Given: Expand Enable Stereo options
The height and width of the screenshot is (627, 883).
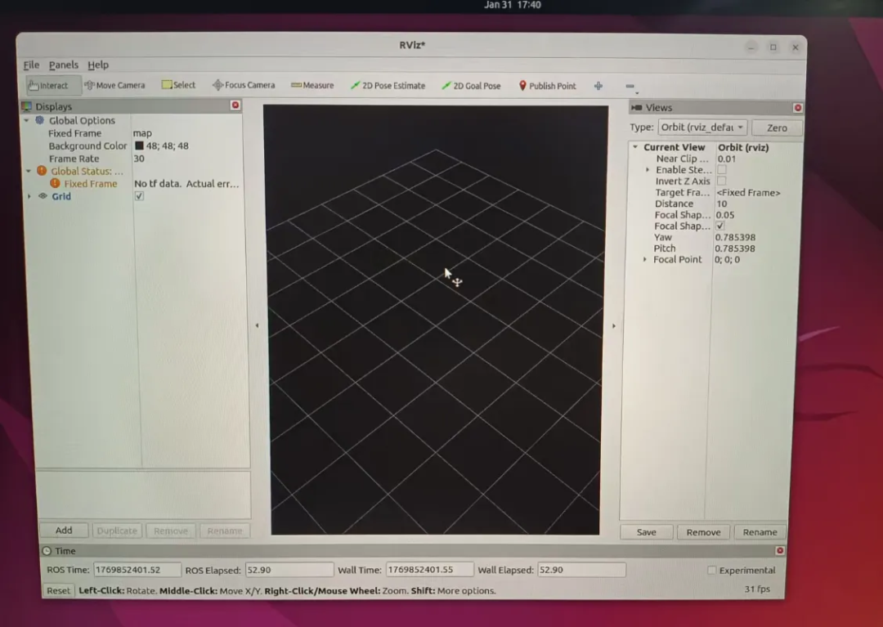Looking at the screenshot, I should point(647,169).
